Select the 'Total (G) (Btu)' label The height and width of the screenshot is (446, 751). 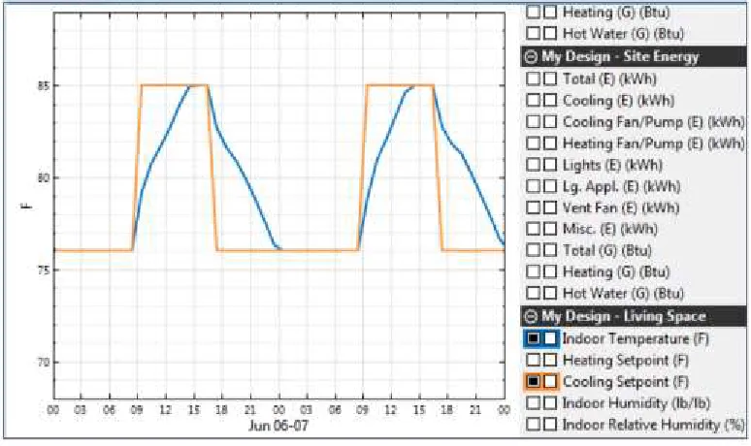606,250
